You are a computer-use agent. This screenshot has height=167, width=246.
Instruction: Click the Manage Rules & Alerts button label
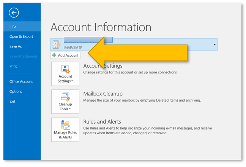click(65, 135)
